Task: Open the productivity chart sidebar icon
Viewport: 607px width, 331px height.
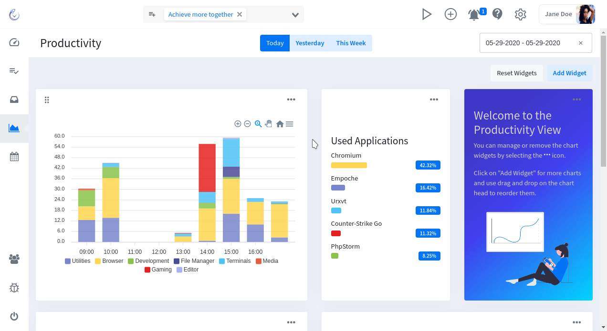Action: pyautogui.click(x=14, y=128)
